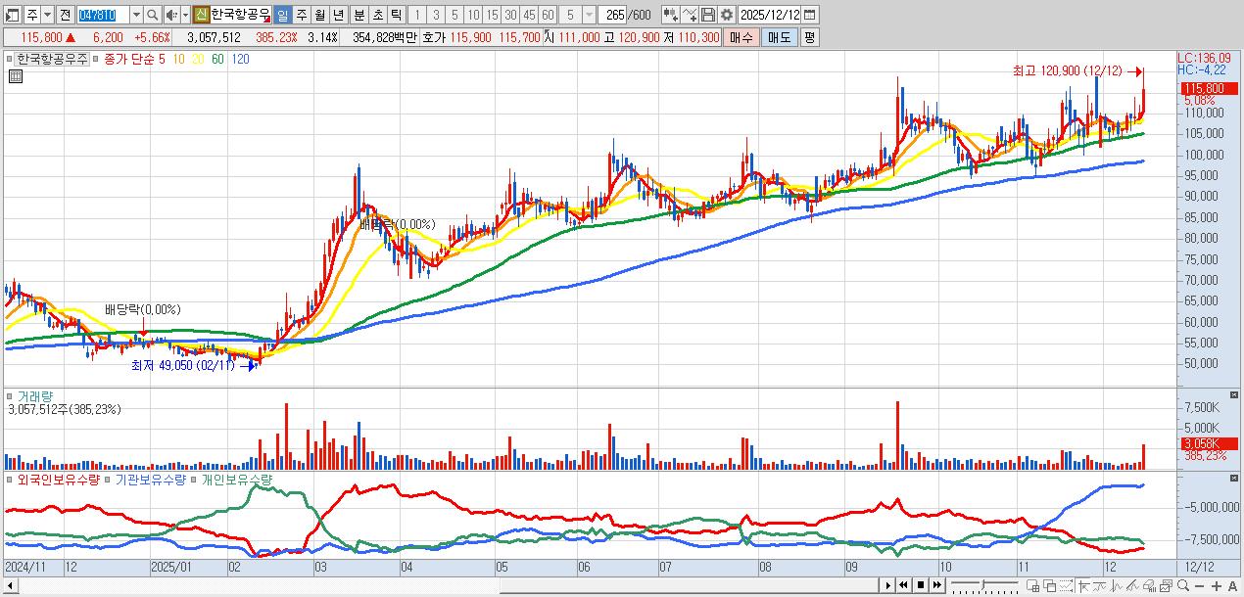Click the rewind button in chart playback
Viewport: 1244px width, 597px height.
pos(904,585)
